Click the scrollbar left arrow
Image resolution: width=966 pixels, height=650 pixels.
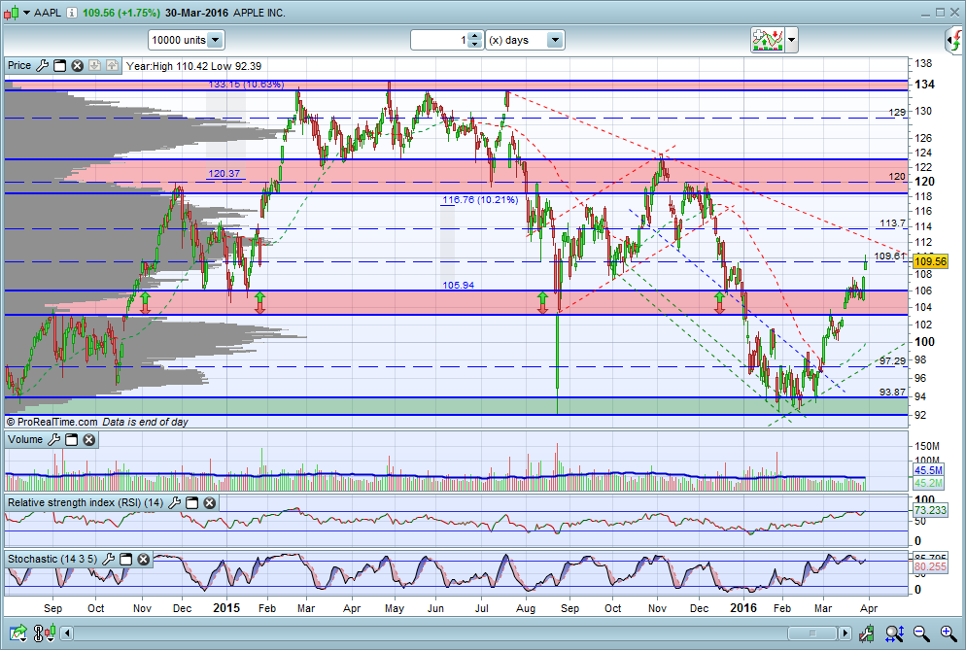click(x=67, y=633)
